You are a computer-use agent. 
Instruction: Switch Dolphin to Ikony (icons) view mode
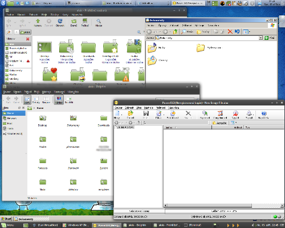27,100
